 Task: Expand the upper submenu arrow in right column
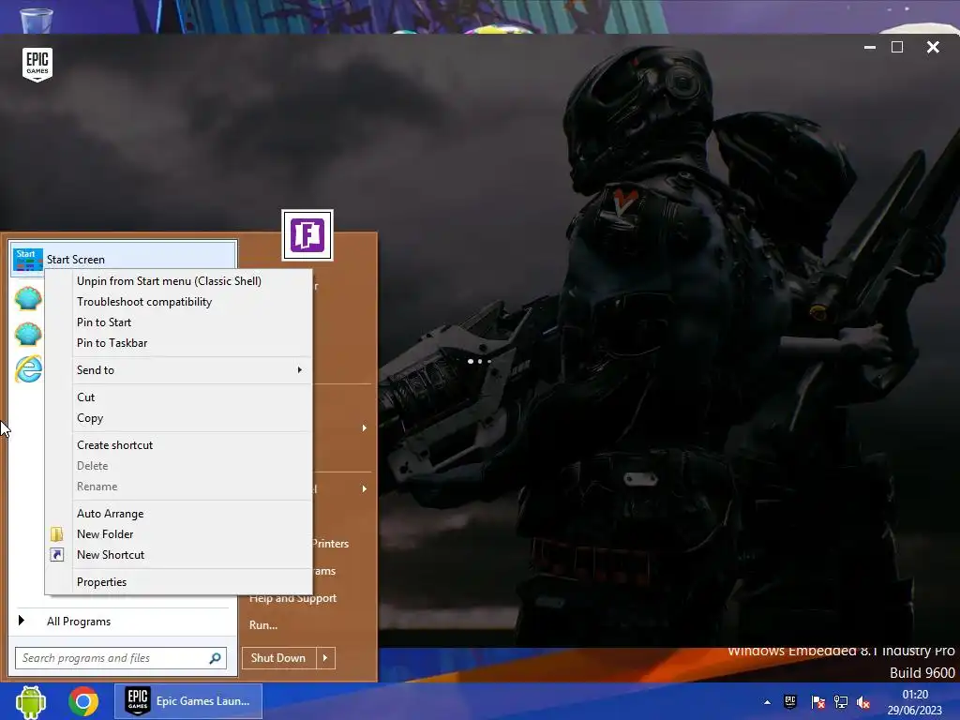click(x=365, y=427)
